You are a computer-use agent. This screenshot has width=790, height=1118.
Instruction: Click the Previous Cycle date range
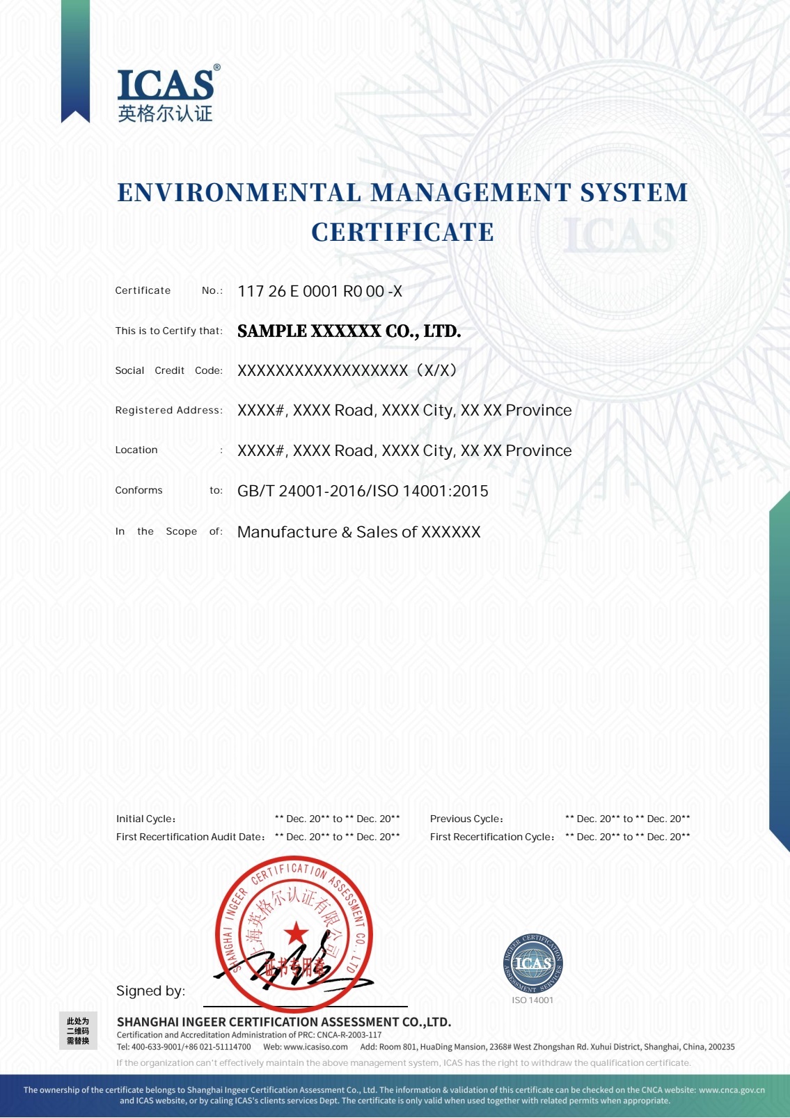pyautogui.click(x=628, y=819)
